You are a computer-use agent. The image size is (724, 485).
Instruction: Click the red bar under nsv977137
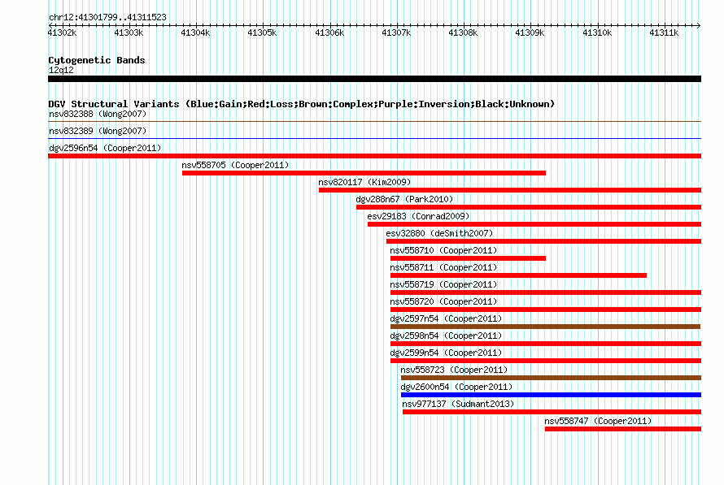pos(552,412)
